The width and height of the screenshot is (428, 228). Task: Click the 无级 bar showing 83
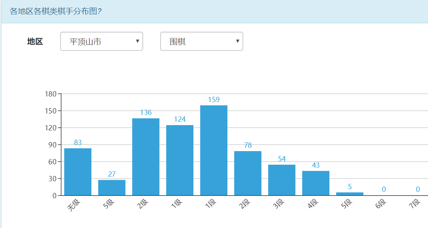pos(78,172)
